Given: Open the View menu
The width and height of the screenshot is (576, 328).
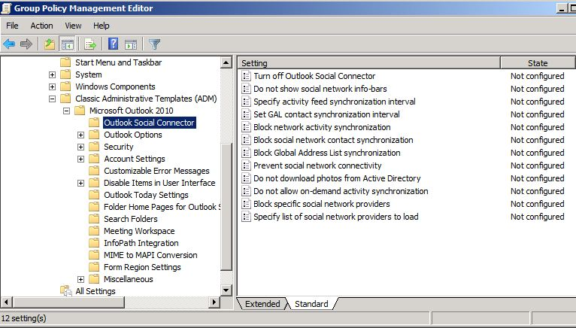Looking at the screenshot, I should 73,26.
